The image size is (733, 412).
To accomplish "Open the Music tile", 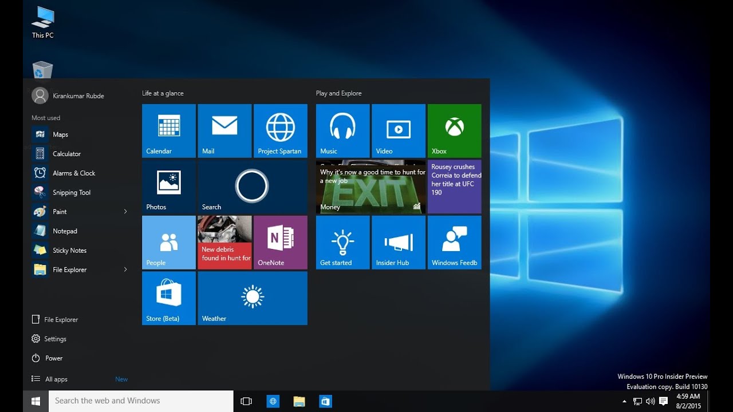I will 342,130.
